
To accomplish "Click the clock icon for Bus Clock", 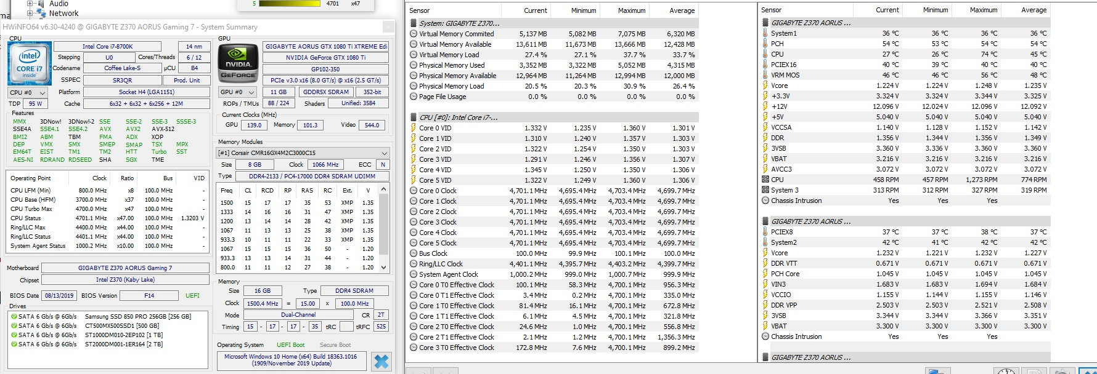I will pos(414,253).
